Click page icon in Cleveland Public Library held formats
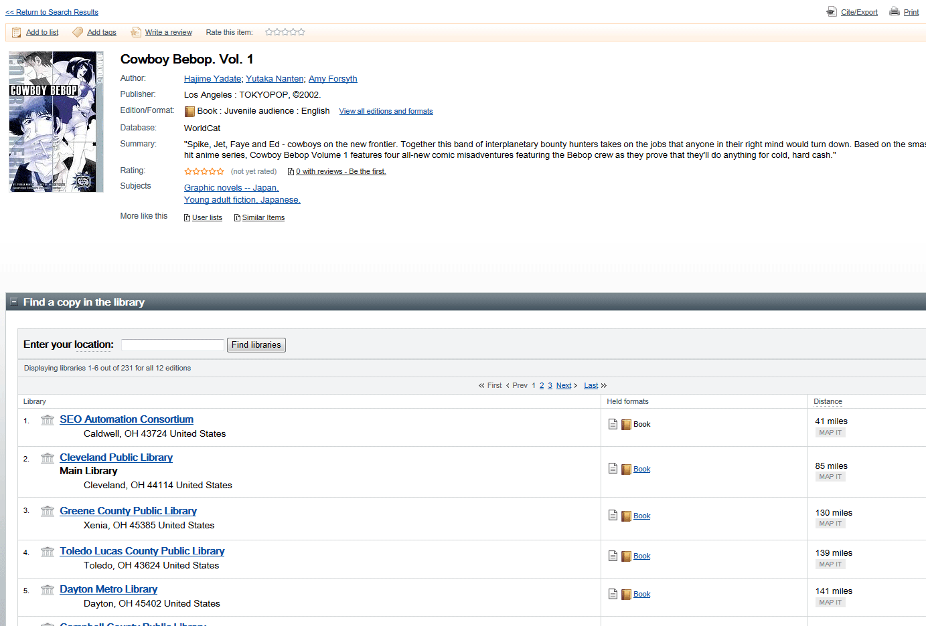The height and width of the screenshot is (626, 926). tap(613, 469)
